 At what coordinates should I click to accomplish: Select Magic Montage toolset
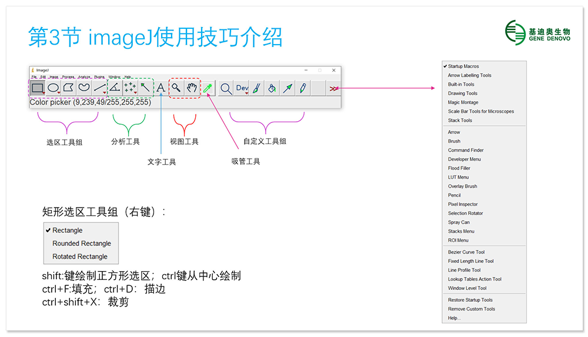[x=484, y=102]
